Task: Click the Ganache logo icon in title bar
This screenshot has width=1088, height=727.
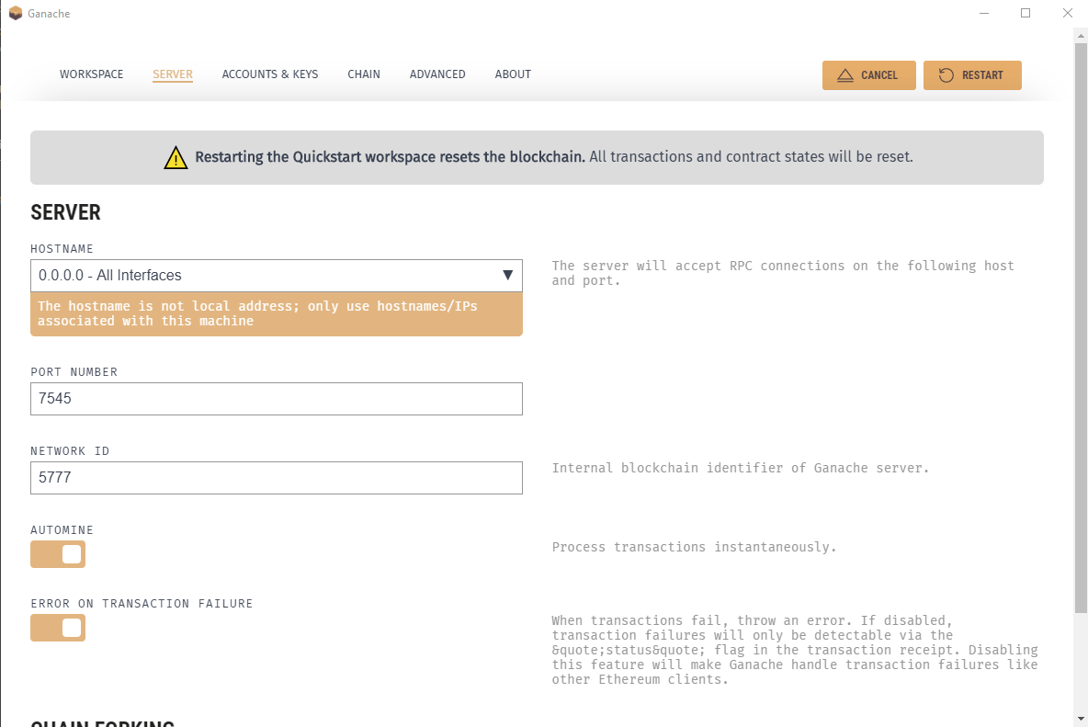Action: tap(16, 13)
